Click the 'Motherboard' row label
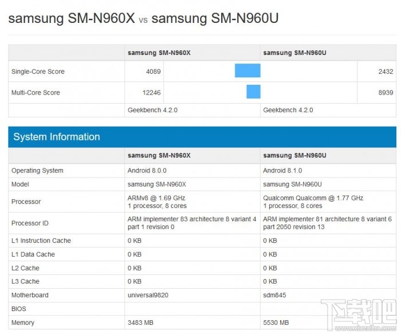 30,295
